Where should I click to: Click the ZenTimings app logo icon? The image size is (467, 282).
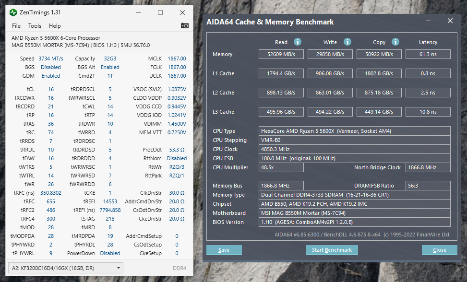coord(13,12)
